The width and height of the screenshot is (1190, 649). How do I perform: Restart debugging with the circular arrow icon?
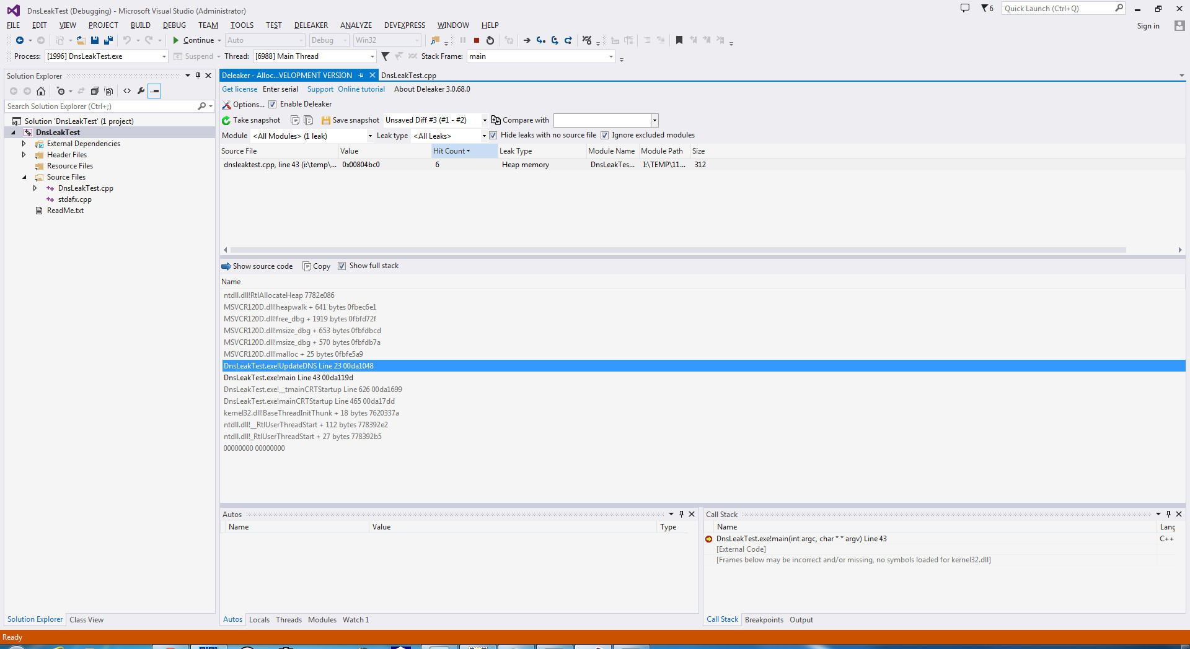click(x=490, y=40)
